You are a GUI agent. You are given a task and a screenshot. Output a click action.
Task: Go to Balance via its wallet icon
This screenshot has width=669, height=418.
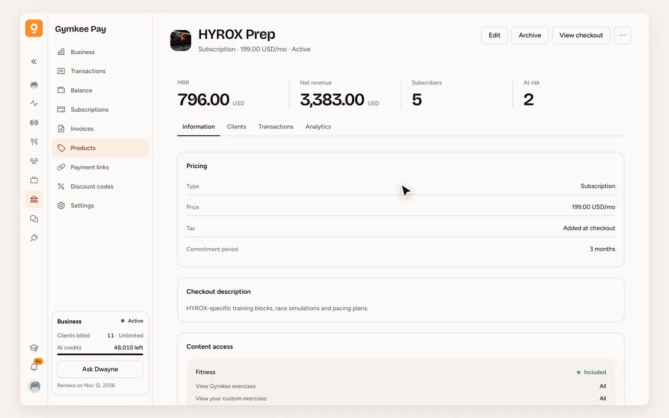click(100, 90)
